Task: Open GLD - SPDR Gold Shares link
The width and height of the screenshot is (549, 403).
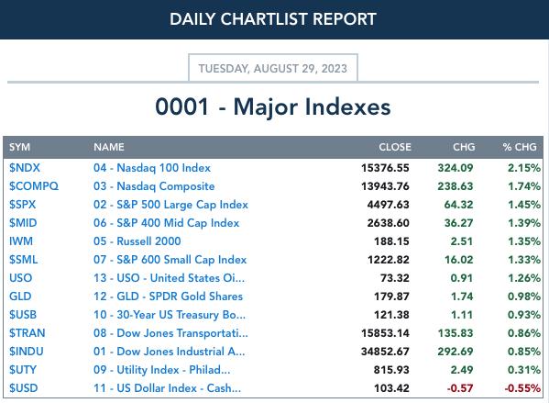Action: 168,297
